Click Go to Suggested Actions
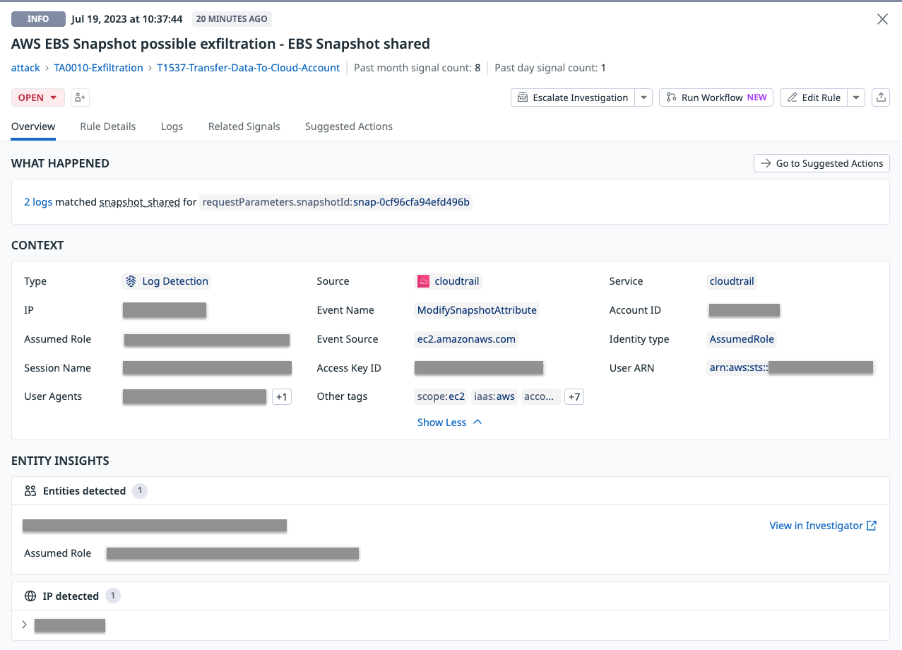This screenshot has height=650, width=902. [821, 163]
